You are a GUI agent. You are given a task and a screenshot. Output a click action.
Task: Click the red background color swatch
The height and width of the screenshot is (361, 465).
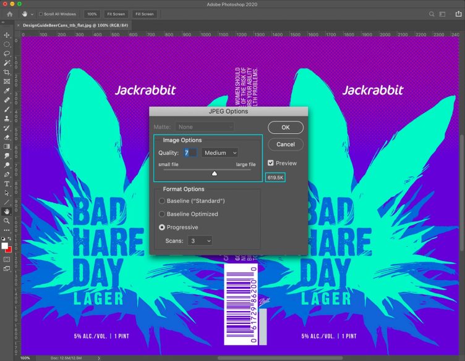point(9,250)
